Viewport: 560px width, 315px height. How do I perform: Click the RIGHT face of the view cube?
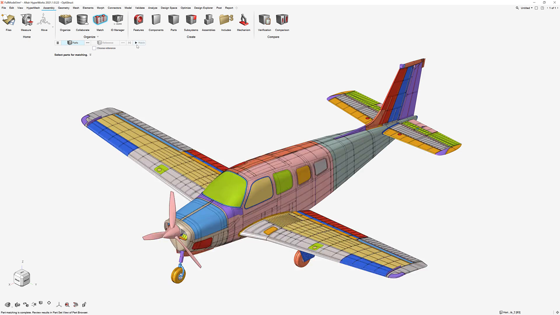[27, 280]
